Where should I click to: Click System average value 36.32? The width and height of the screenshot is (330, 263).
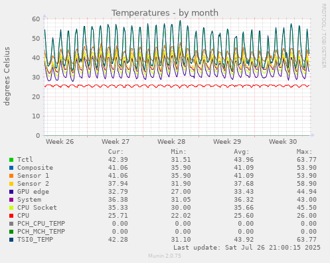tap(244, 200)
